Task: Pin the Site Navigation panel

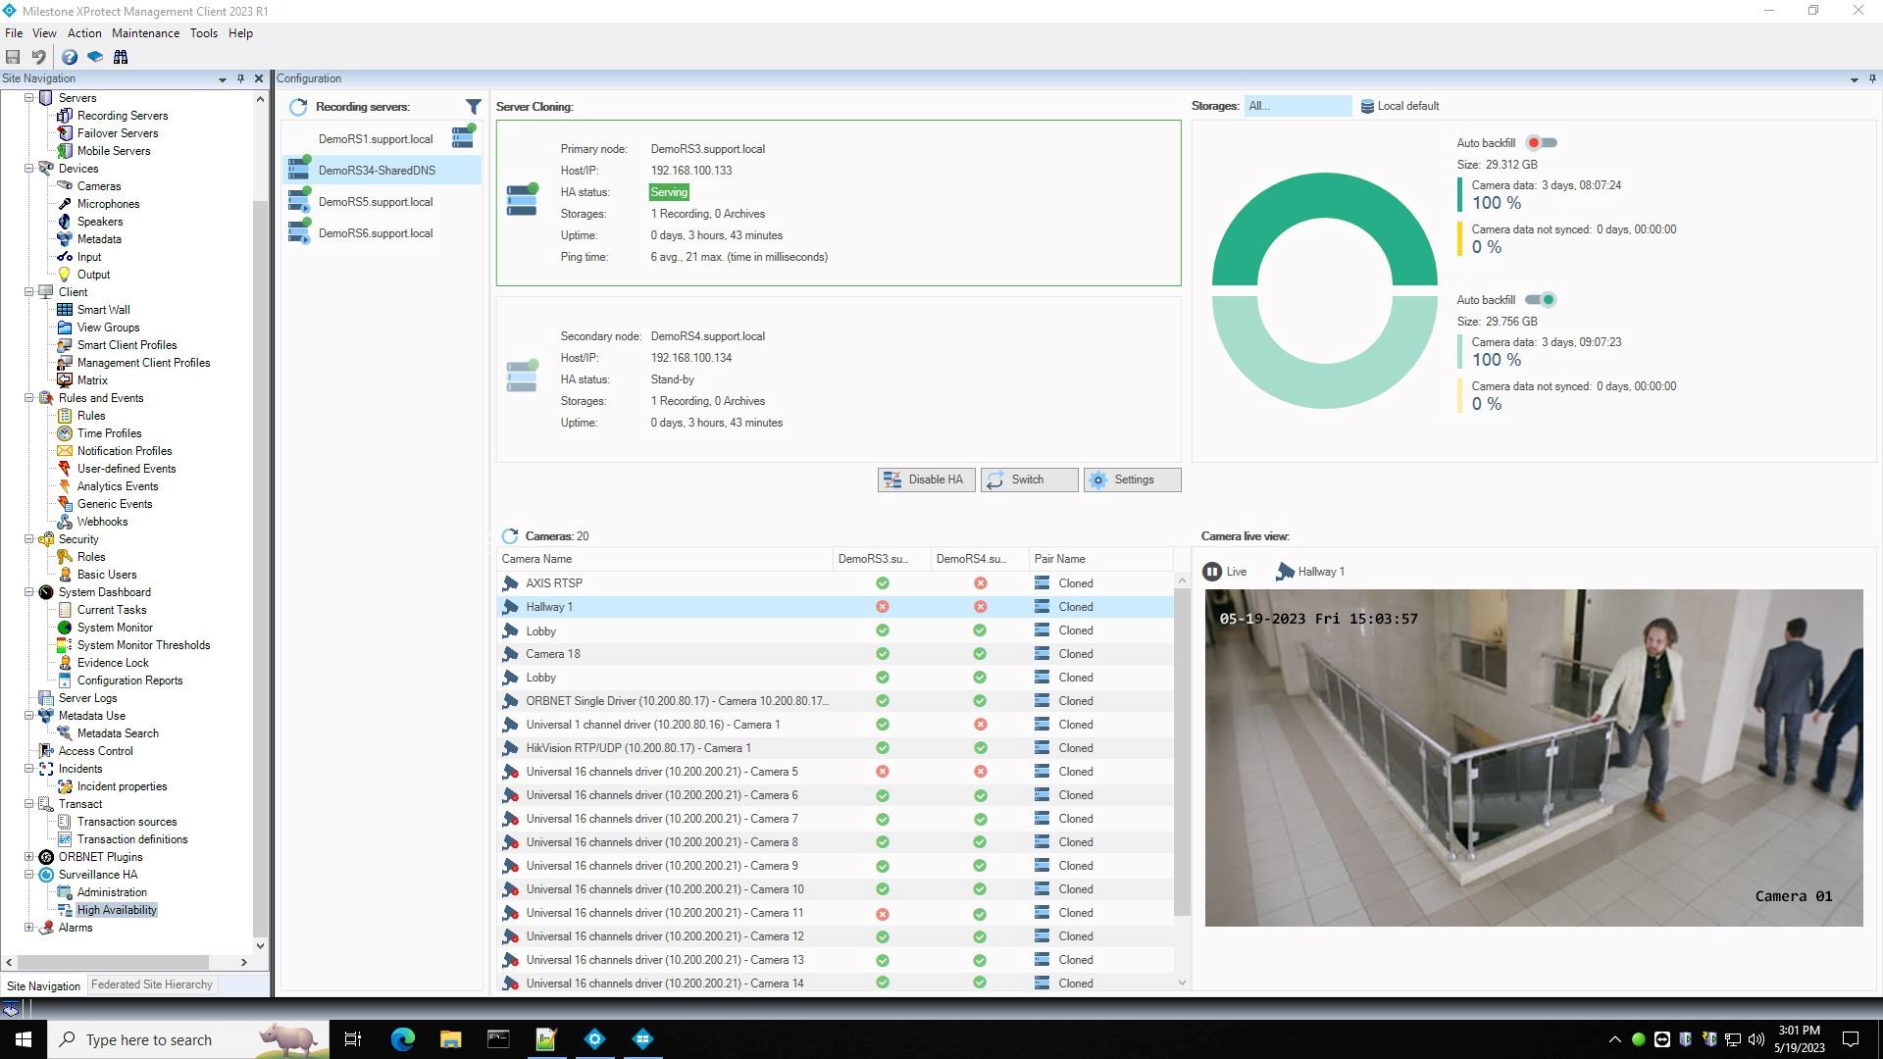Action: 240,78
